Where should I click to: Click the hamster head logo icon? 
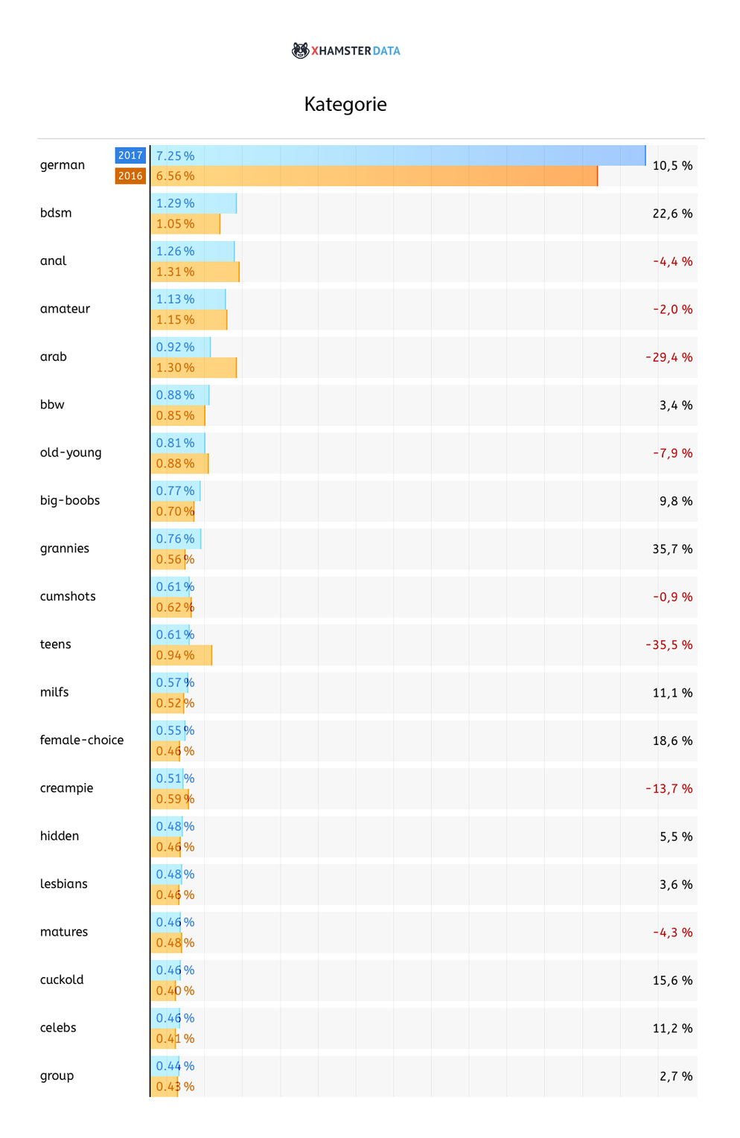(300, 51)
